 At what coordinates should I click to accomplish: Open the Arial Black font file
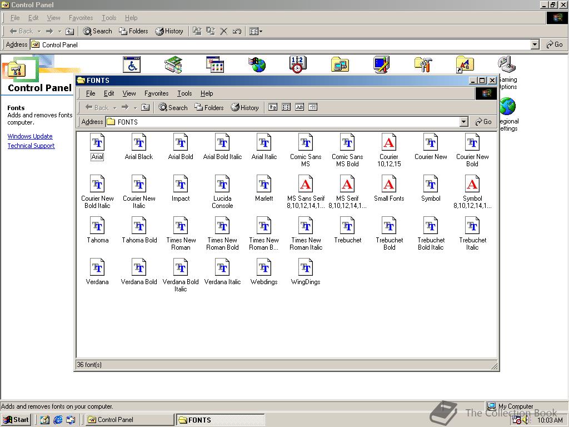pyautogui.click(x=138, y=147)
